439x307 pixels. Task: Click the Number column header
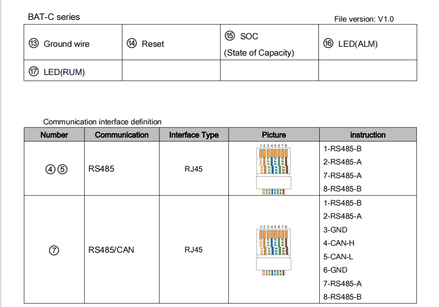pos(54,135)
